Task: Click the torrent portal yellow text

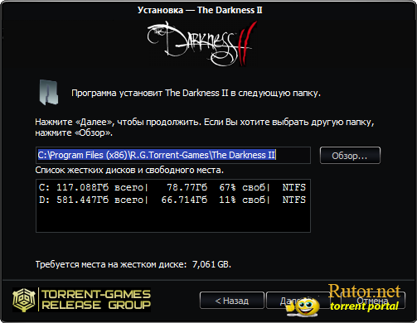Action: (364, 306)
